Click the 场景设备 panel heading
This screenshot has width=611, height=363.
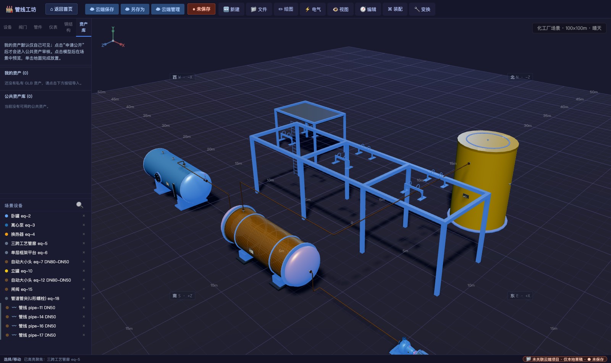pyautogui.click(x=13, y=206)
